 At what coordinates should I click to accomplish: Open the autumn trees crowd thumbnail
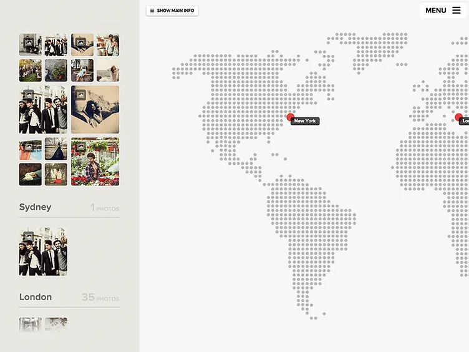[31, 71]
